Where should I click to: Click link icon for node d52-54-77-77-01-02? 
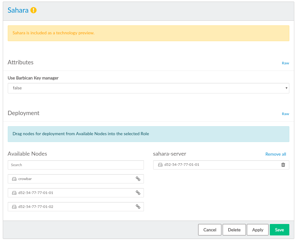tap(138, 207)
